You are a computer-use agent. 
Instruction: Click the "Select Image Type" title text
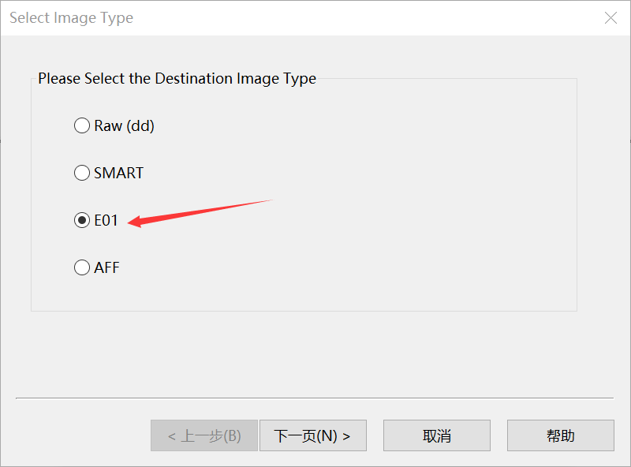pos(71,18)
